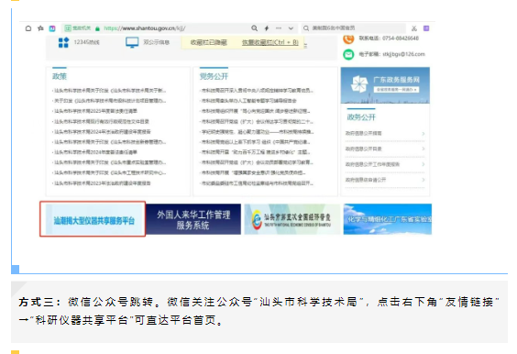The image size is (517, 354).
Task: Open policy item 汕头市科学技术局2025年度普法责任清单
Action: (x=95, y=111)
